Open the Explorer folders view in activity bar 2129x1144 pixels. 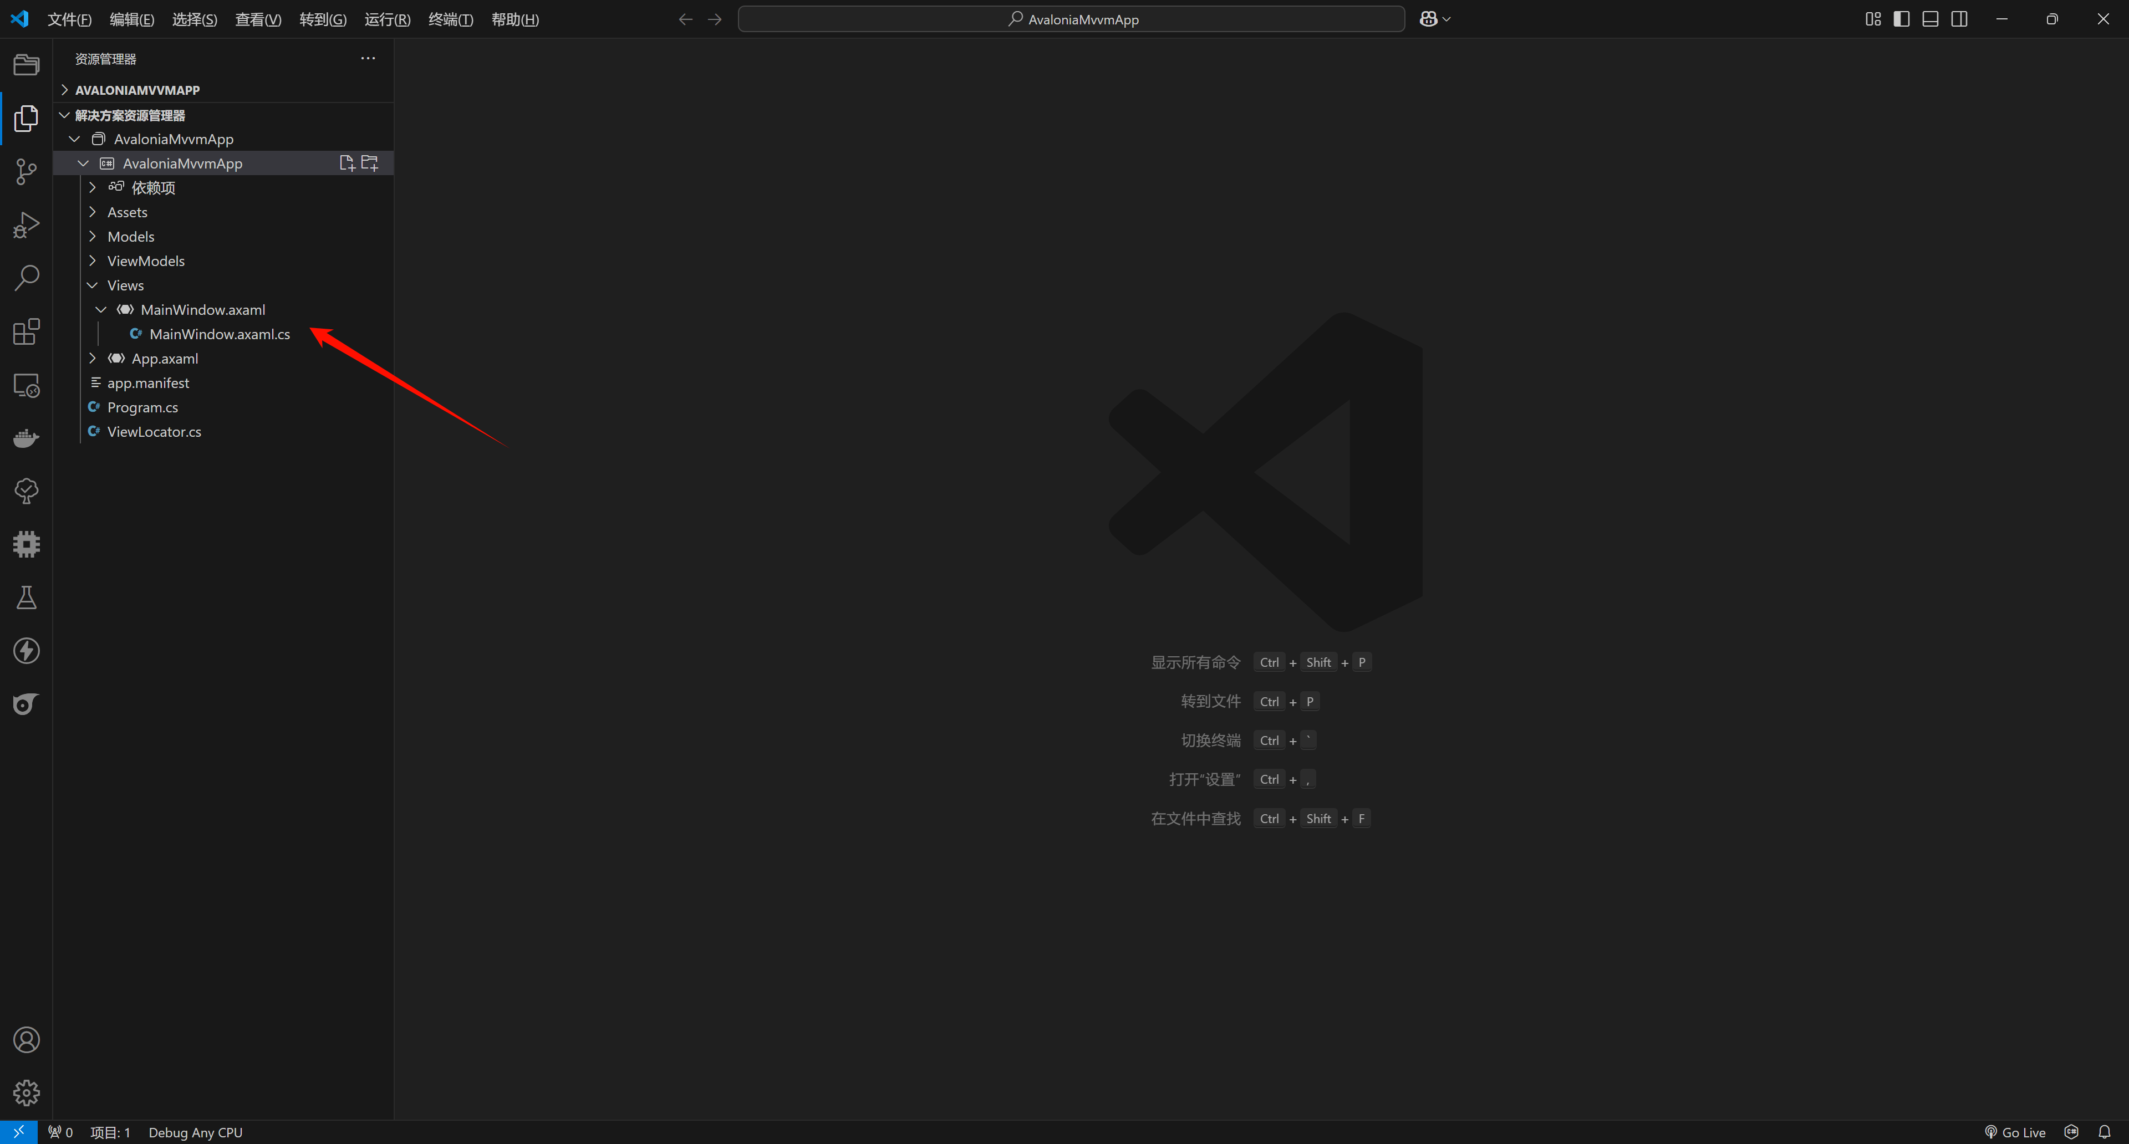(x=27, y=64)
